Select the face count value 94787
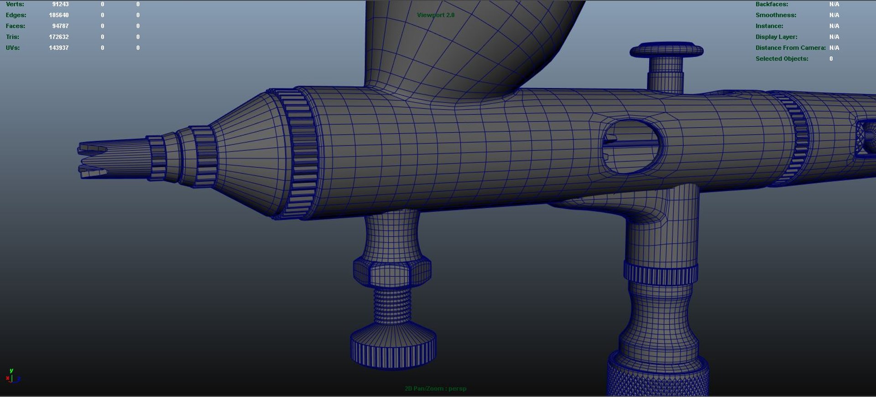The image size is (876, 397). (60, 26)
